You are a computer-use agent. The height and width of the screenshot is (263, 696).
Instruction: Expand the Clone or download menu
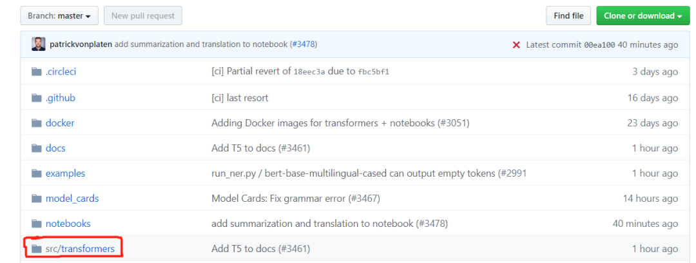pos(643,15)
